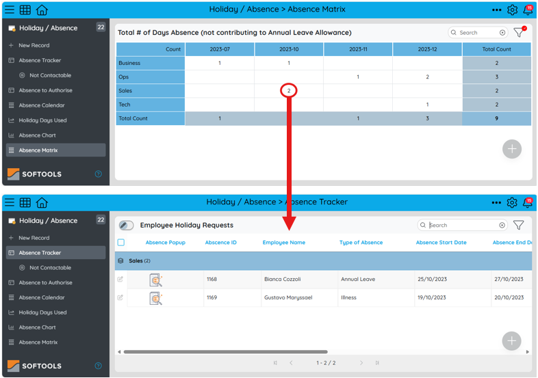This screenshot has height=378, width=538.
Task: Tick the select-all checkbox in table header
Action: 121,243
